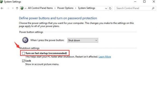This screenshot has width=157, height=97.
Task: Click the search magnifier icon
Action: tap(153, 8)
